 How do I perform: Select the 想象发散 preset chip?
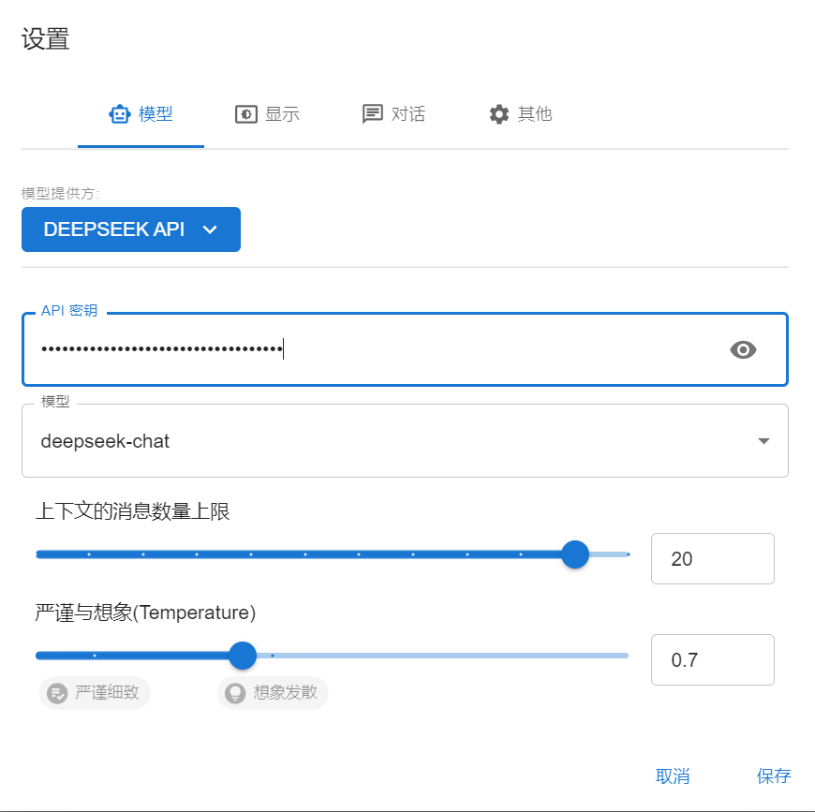tap(273, 693)
